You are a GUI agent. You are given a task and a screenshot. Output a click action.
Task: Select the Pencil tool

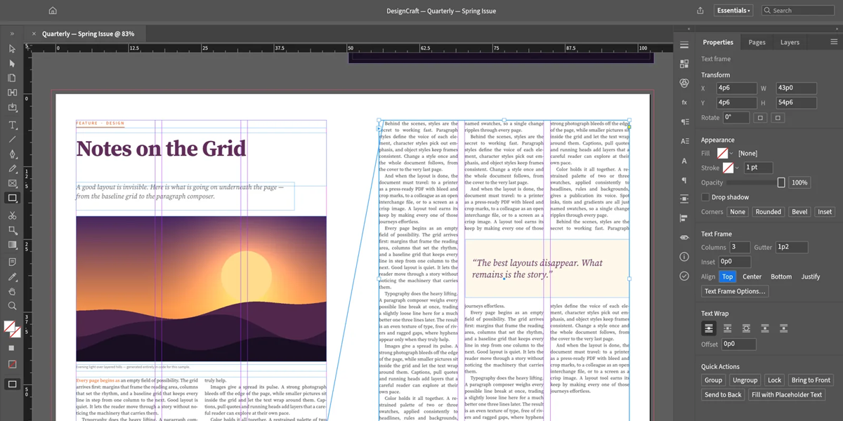[x=12, y=169]
